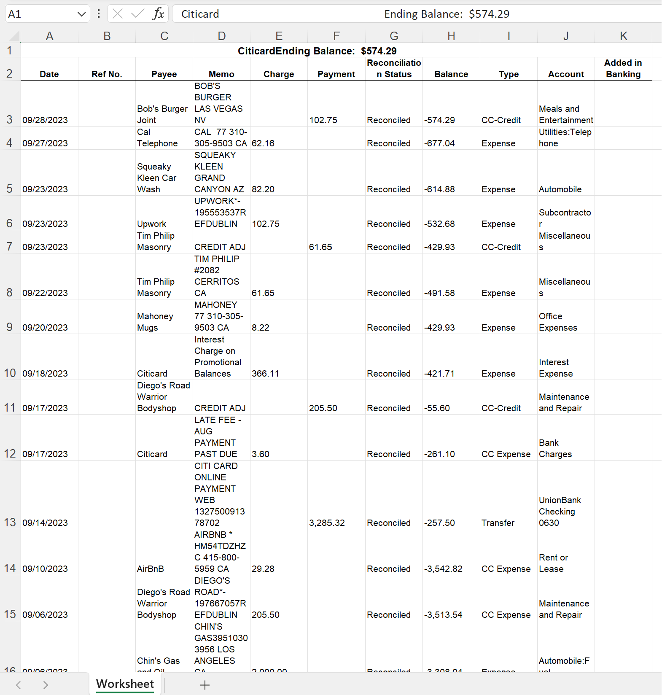Select column D header
Viewport: 662px width, 695px height.
click(222, 36)
